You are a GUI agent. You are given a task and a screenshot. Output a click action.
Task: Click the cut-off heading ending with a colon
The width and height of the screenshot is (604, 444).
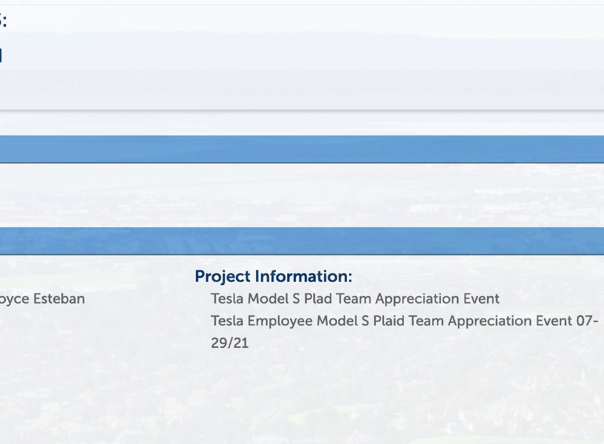point(3,20)
